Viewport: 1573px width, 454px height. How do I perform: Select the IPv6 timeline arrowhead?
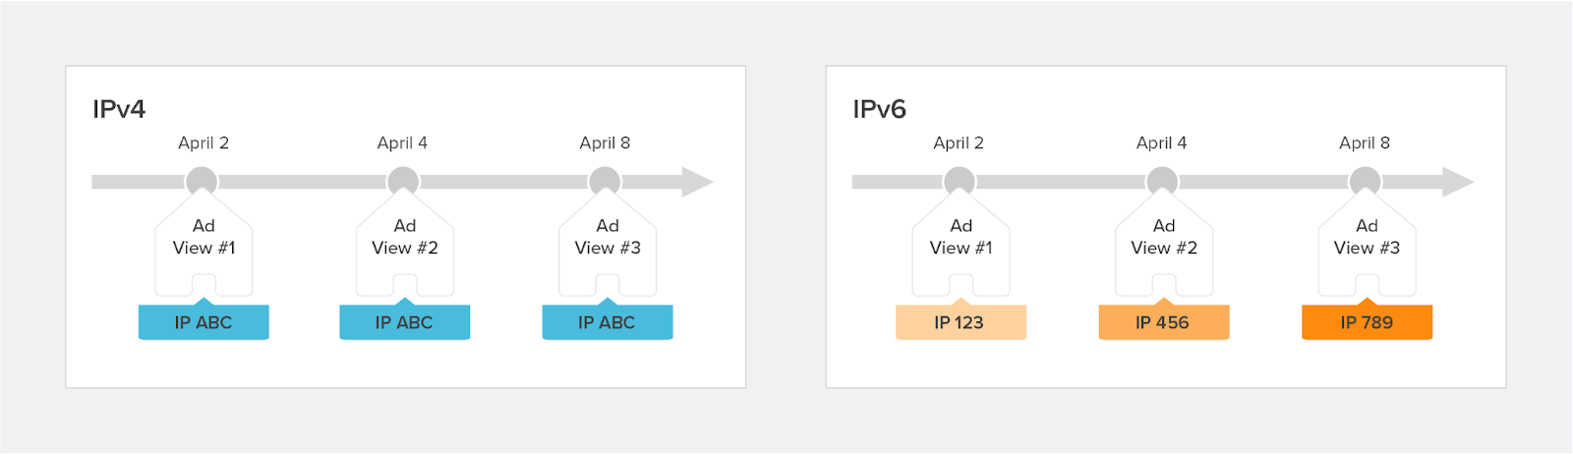pos(1458,182)
